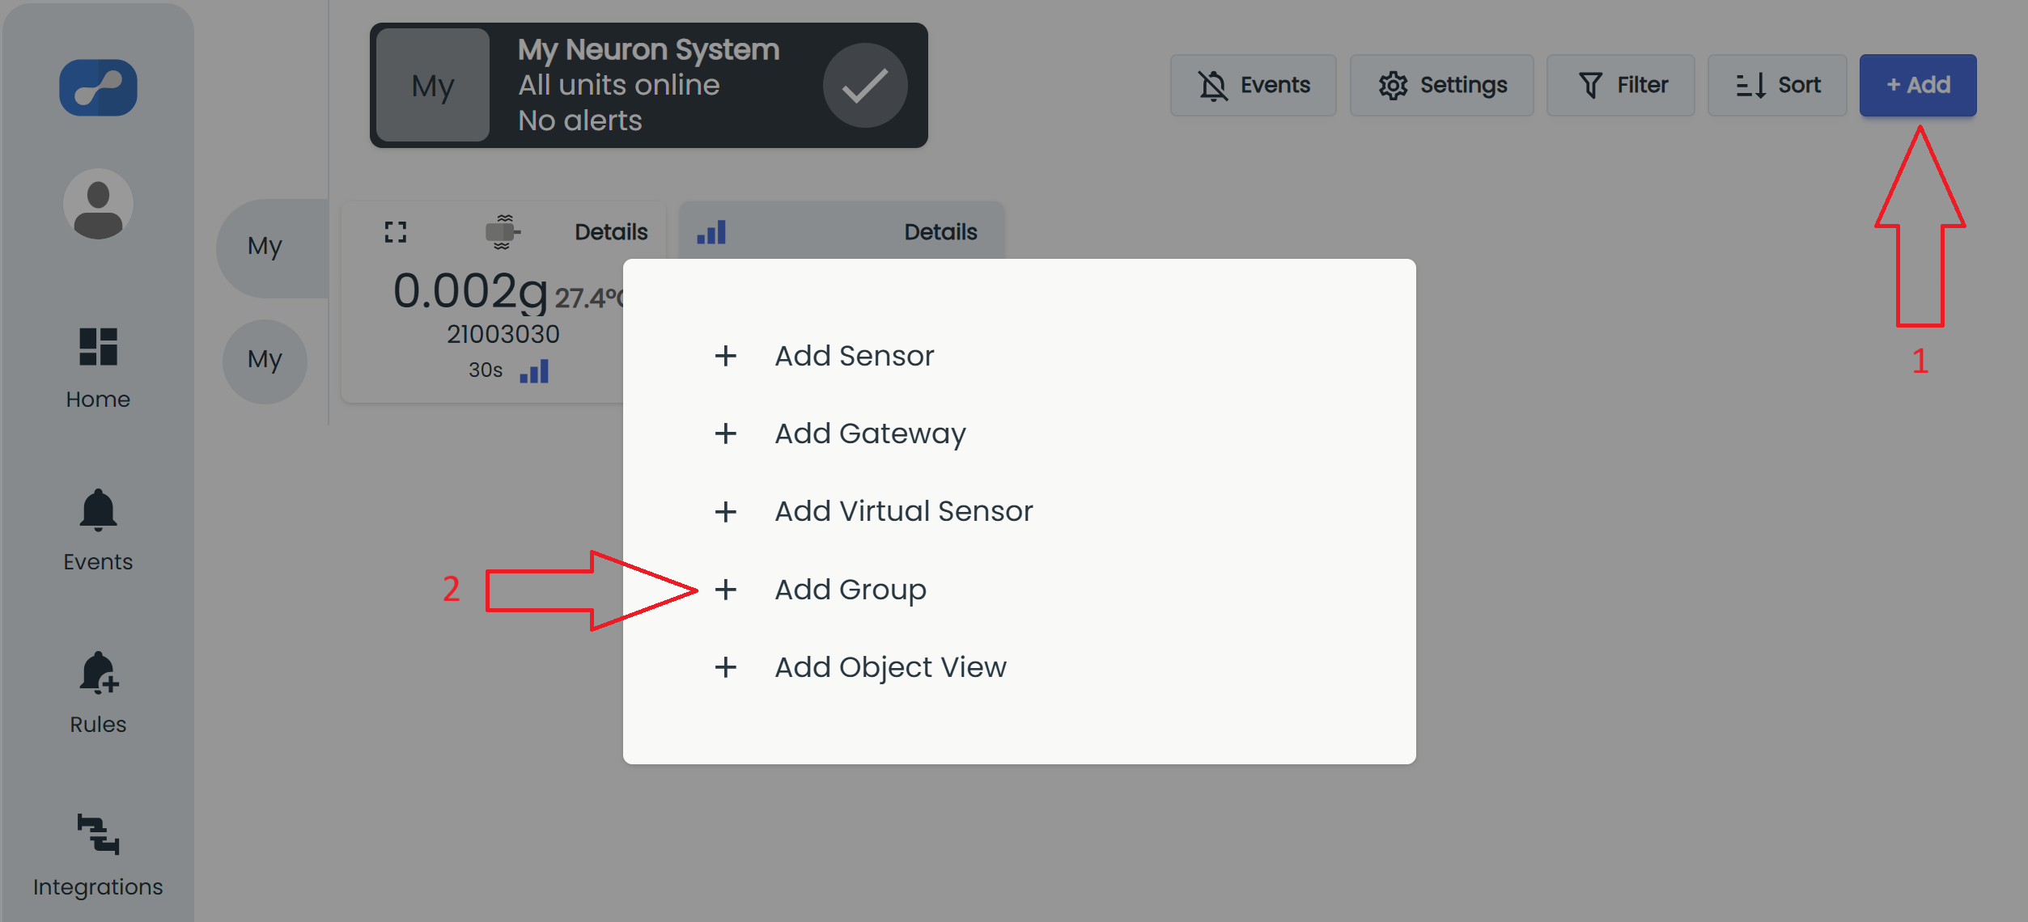The width and height of the screenshot is (2028, 922).
Task: Open Details on the gateway card
Action: [x=940, y=232]
